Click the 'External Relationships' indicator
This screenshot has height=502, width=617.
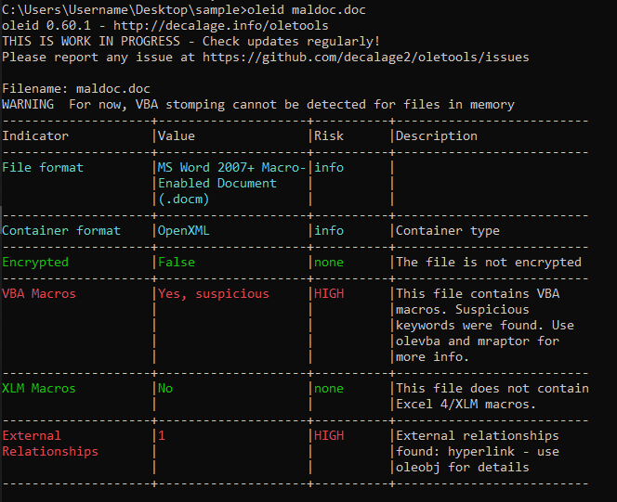pyautogui.click(x=49, y=444)
